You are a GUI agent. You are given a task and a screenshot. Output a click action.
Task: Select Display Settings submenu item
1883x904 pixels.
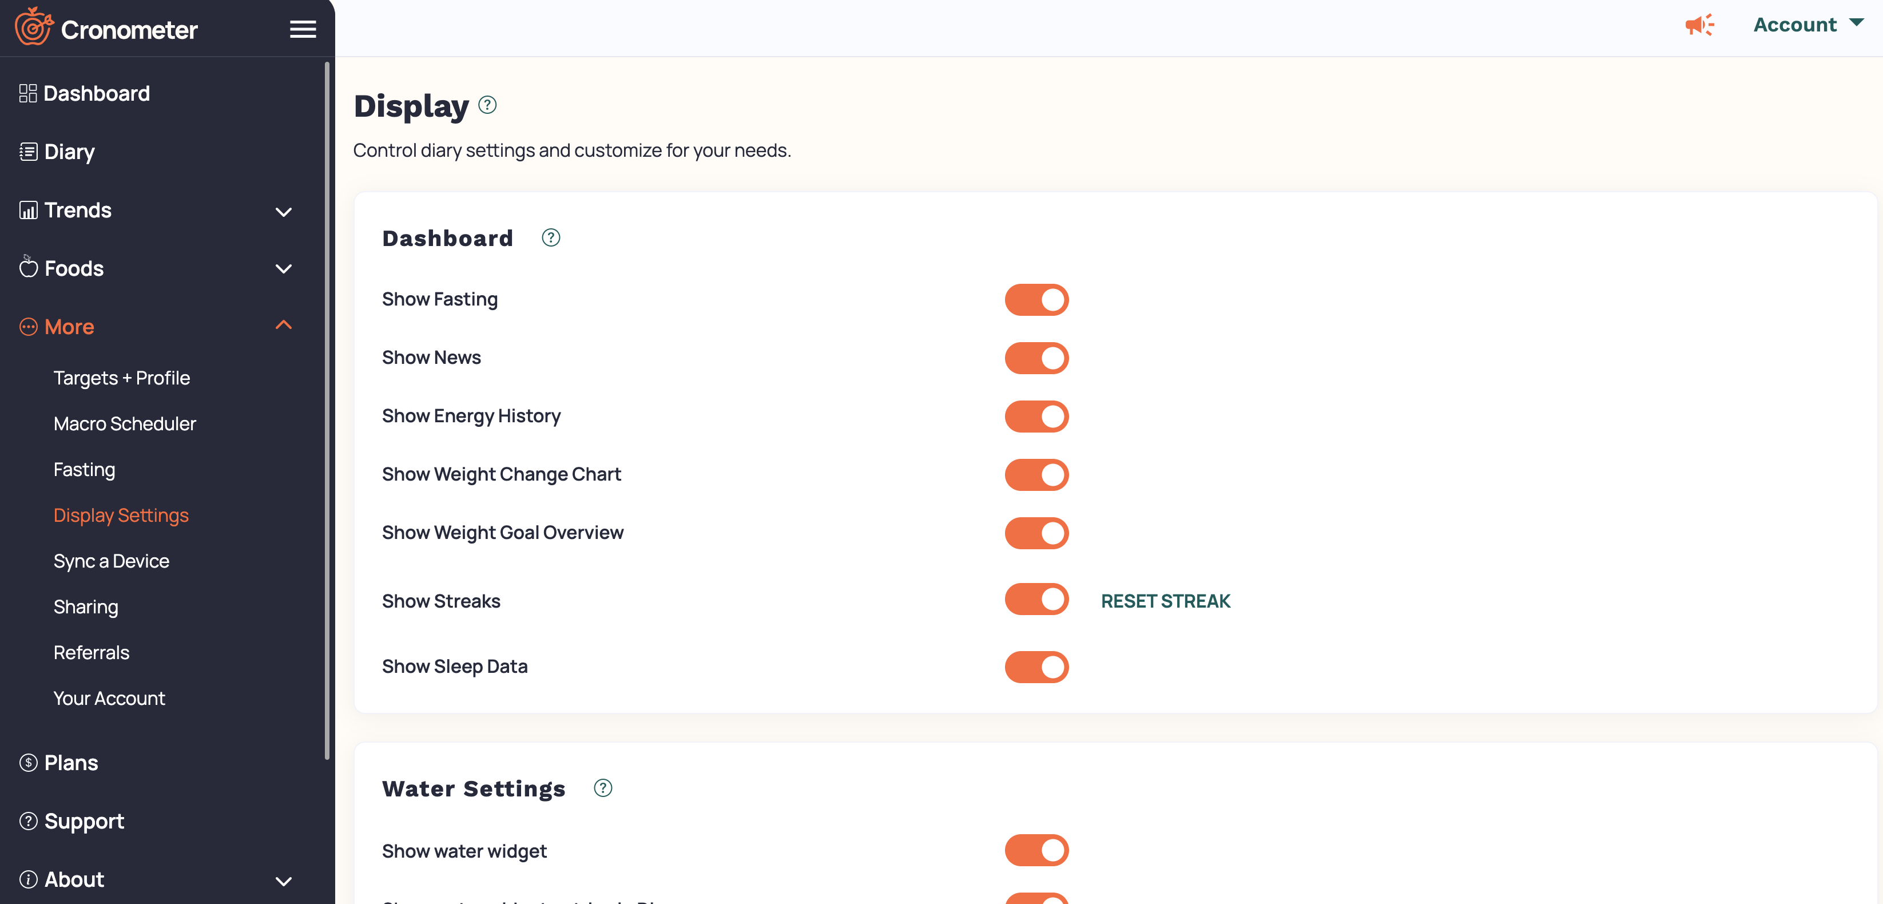(x=121, y=516)
